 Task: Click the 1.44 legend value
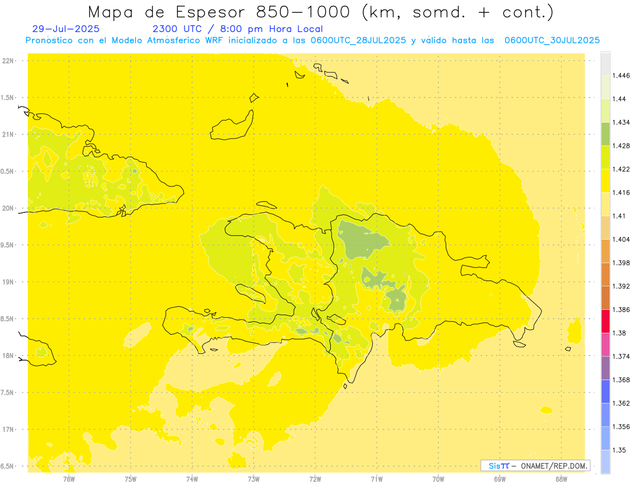[619, 99]
